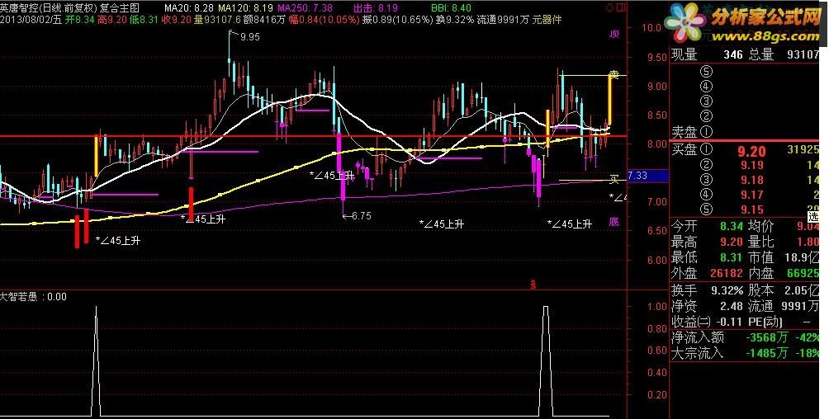Click the diamond icon above the chart

(609, 7)
